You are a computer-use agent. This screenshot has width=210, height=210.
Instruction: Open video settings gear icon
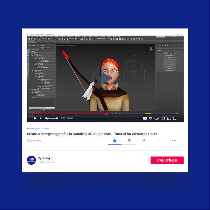(x=150, y=118)
